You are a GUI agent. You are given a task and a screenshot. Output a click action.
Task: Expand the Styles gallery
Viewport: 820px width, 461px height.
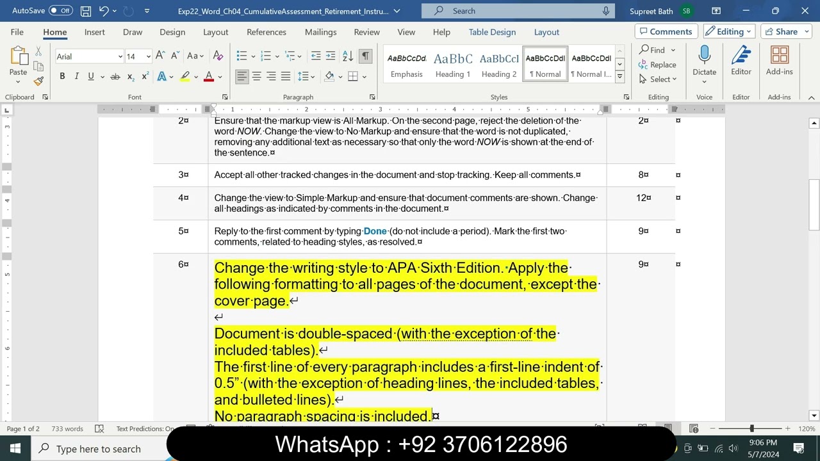(619, 77)
